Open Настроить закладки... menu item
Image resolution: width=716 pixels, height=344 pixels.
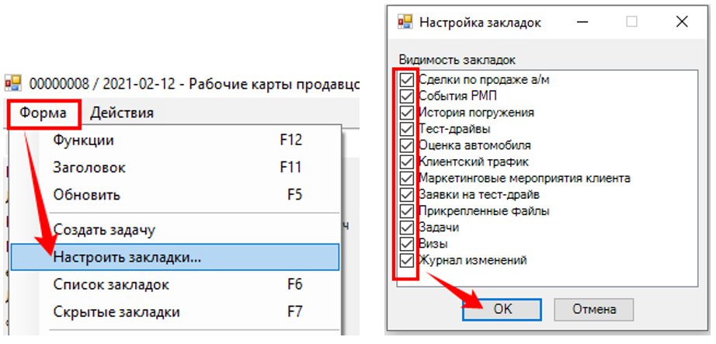pos(127,257)
